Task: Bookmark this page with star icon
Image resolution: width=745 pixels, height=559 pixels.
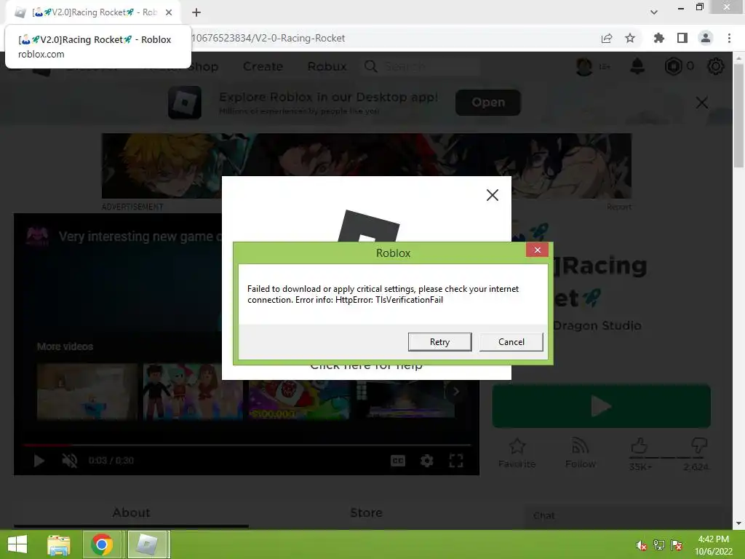Action: tap(630, 38)
